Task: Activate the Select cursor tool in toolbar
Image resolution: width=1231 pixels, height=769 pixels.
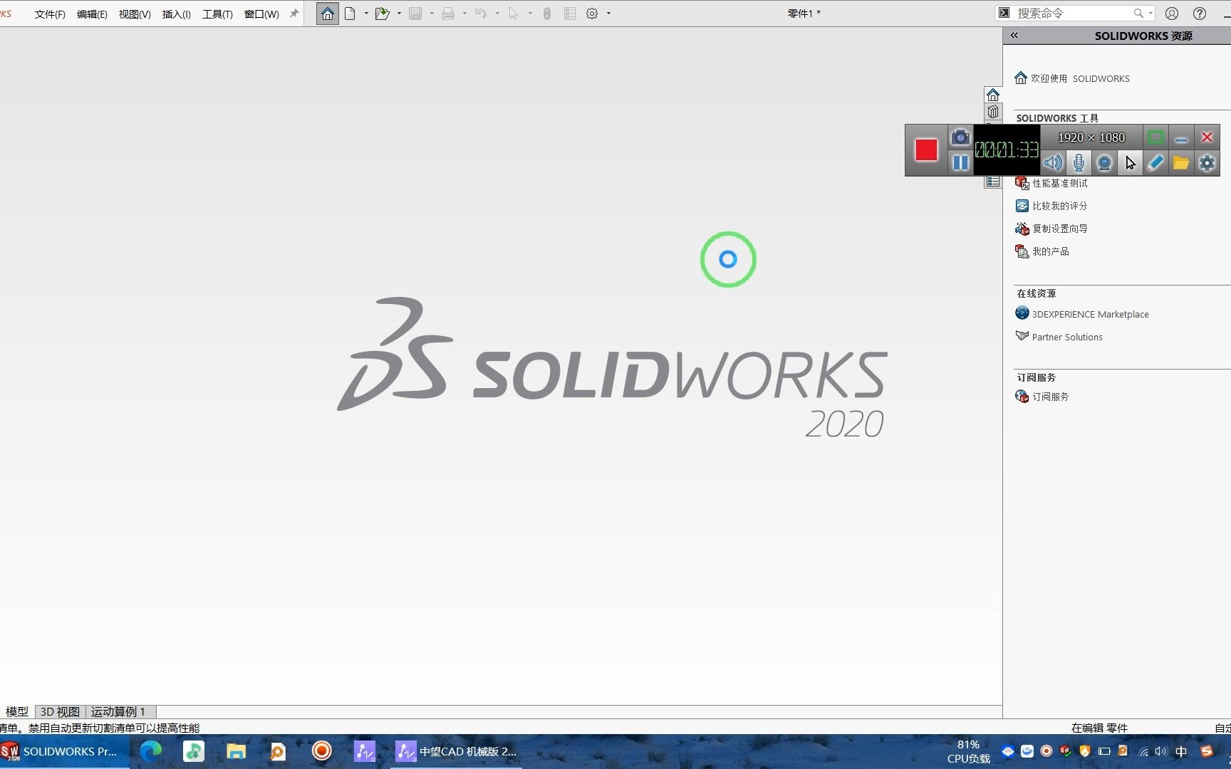Action: coord(513,14)
